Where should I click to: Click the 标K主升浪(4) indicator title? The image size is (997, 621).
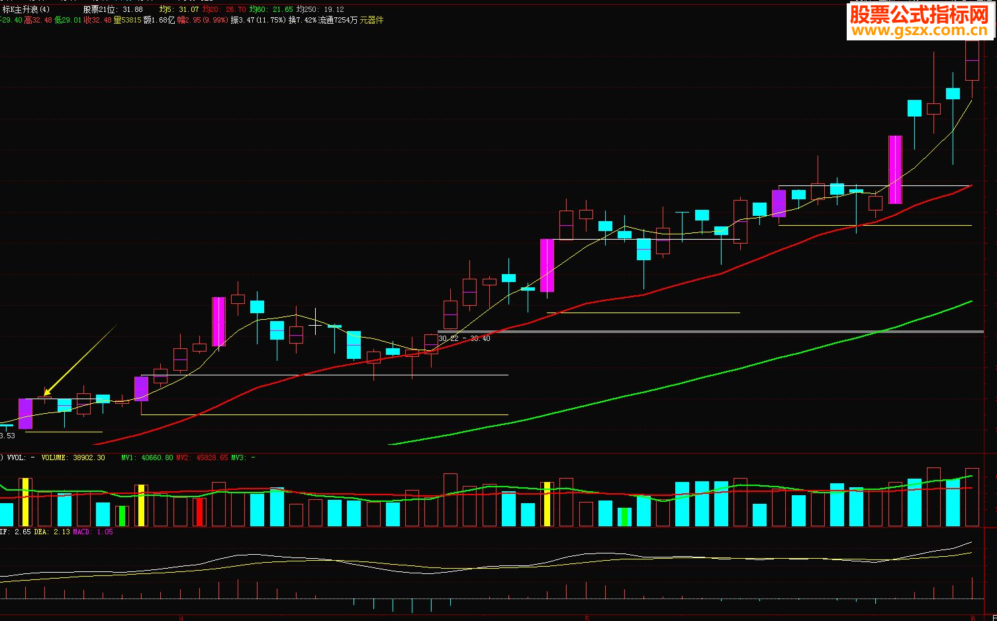click(26, 9)
